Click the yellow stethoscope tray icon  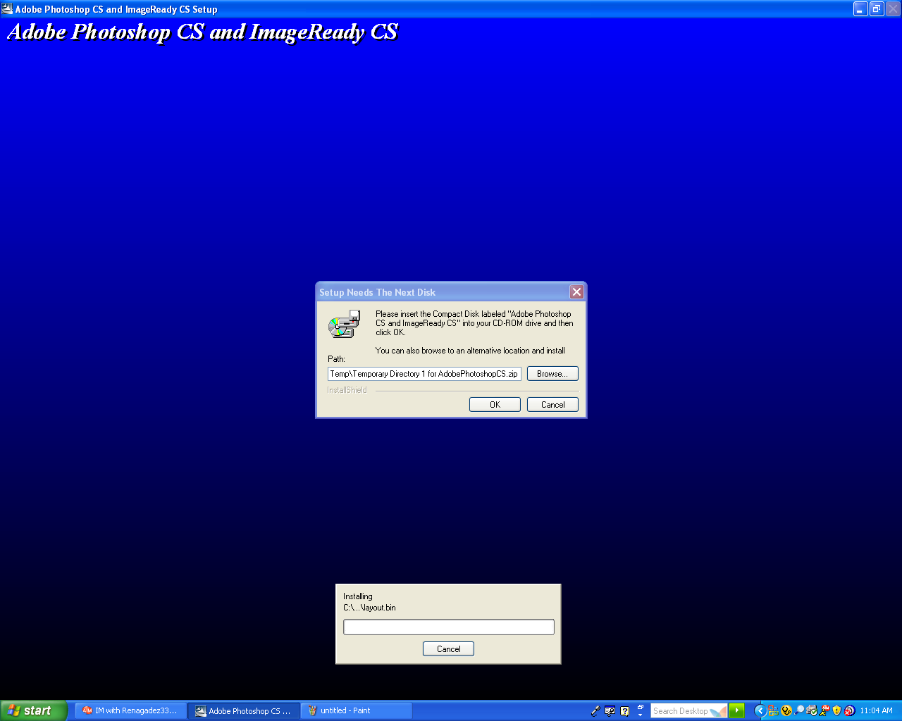tap(786, 710)
